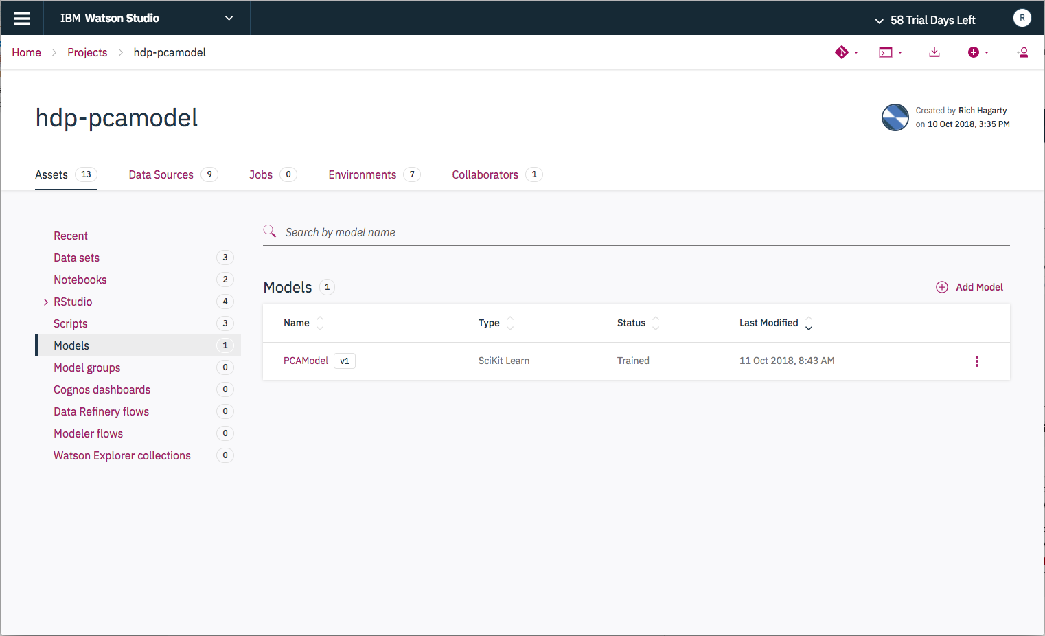Screen dimensions: 1045x636
Task: Open the IBM Watson Studio dropdown chevron
Action: [x=229, y=19]
